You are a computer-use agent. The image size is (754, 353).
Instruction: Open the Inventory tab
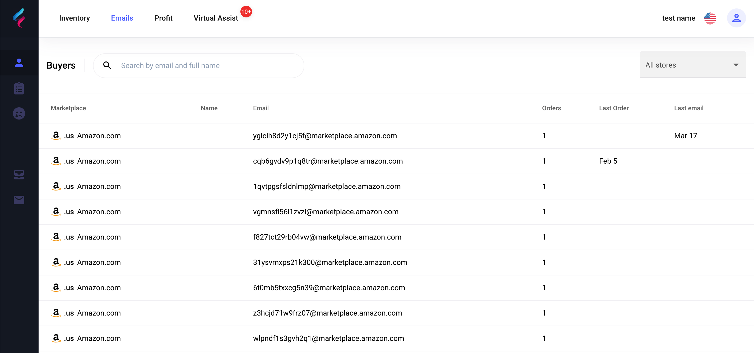(74, 18)
